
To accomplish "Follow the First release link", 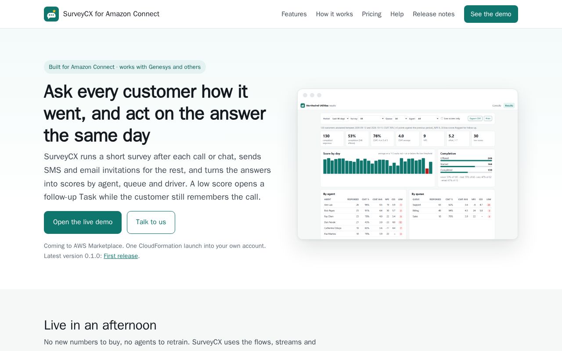I will 121,256.
